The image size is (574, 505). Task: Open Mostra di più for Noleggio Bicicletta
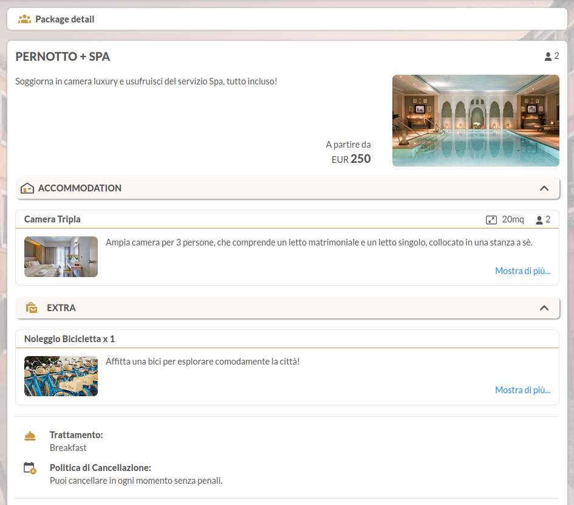coord(522,390)
